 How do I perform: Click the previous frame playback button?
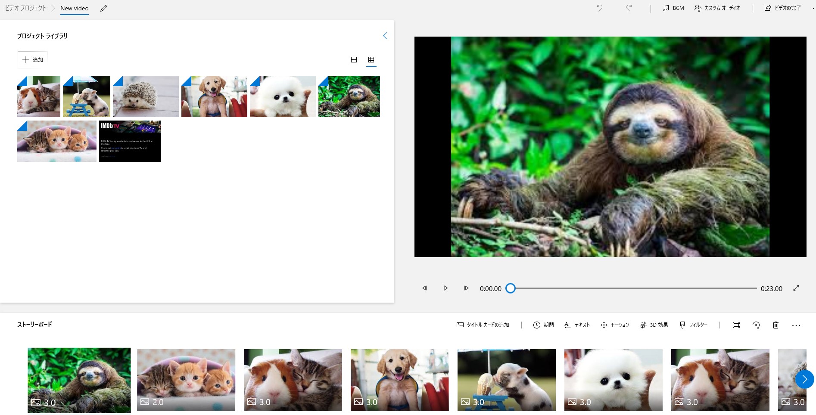(425, 288)
